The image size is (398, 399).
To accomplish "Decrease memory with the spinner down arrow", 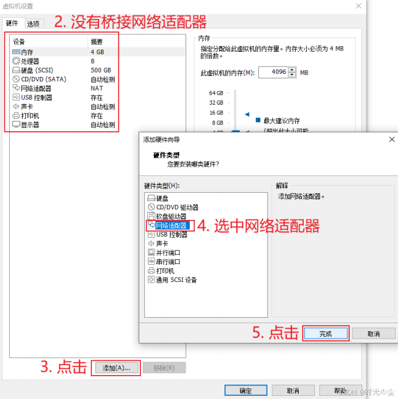I will click(x=292, y=75).
